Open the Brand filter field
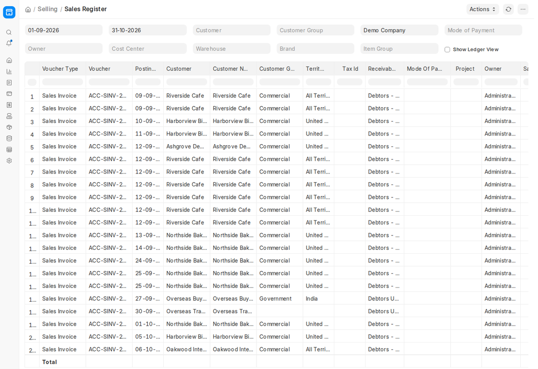538x369 pixels. click(x=315, y=49)
